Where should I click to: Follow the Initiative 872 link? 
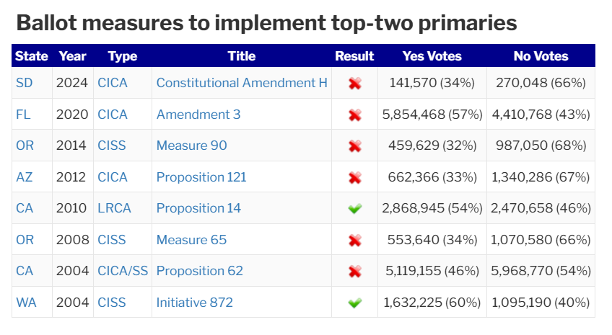click(195, 303)
